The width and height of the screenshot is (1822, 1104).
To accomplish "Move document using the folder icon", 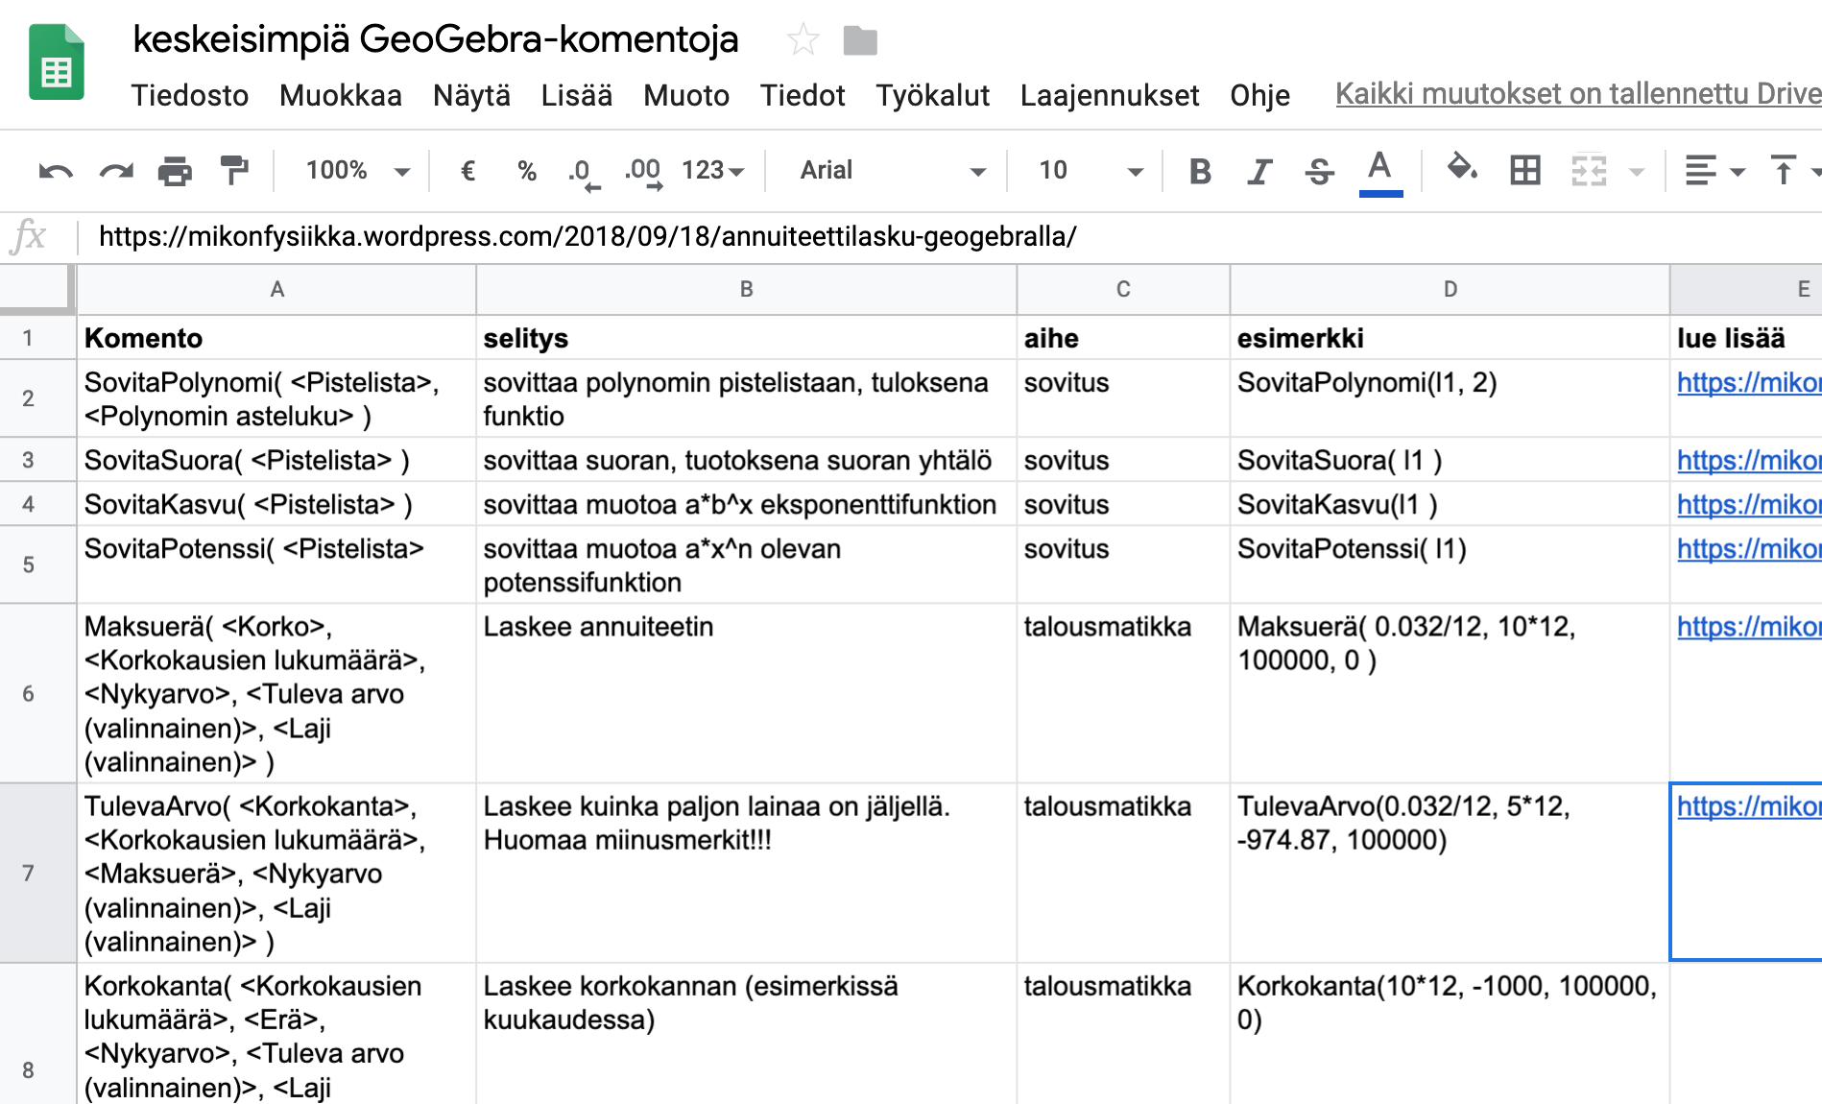I will (859, 40).
